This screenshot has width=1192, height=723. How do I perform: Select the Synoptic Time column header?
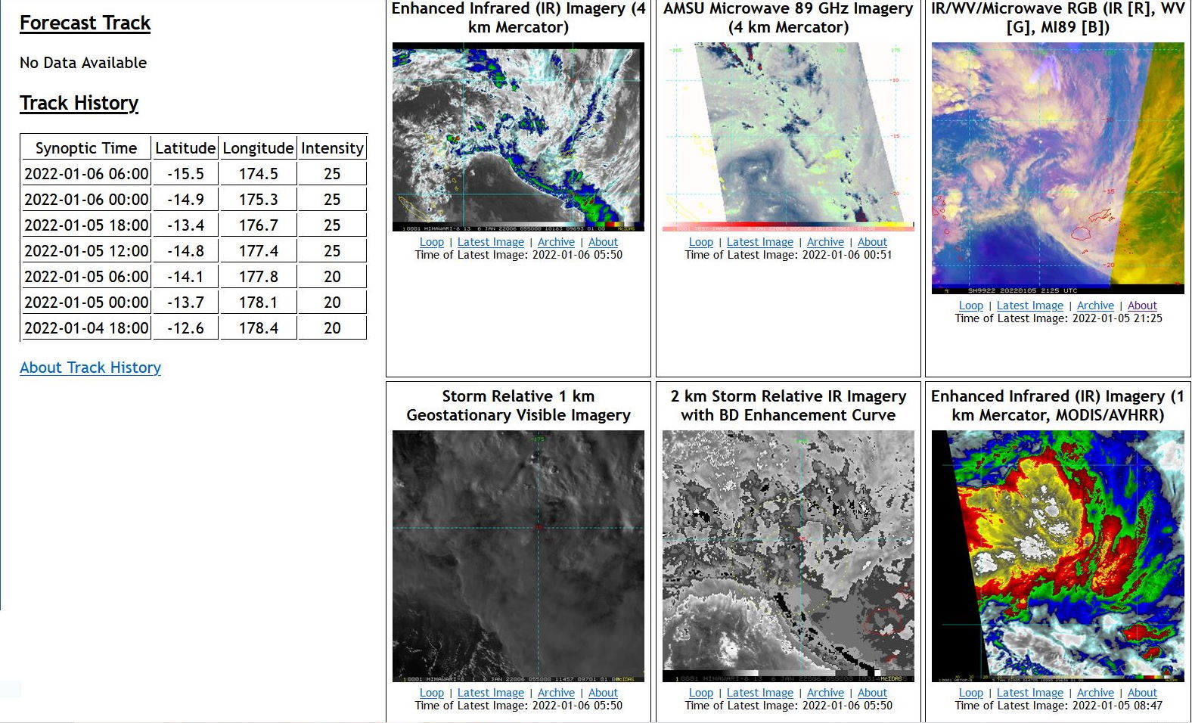86,148
